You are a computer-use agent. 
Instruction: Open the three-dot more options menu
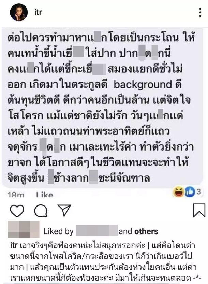[200, 12]
